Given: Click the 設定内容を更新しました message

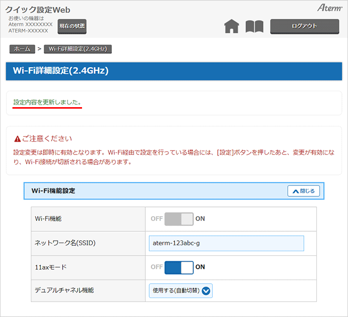Looking at the screenshot, I should (x=47, y=102).
